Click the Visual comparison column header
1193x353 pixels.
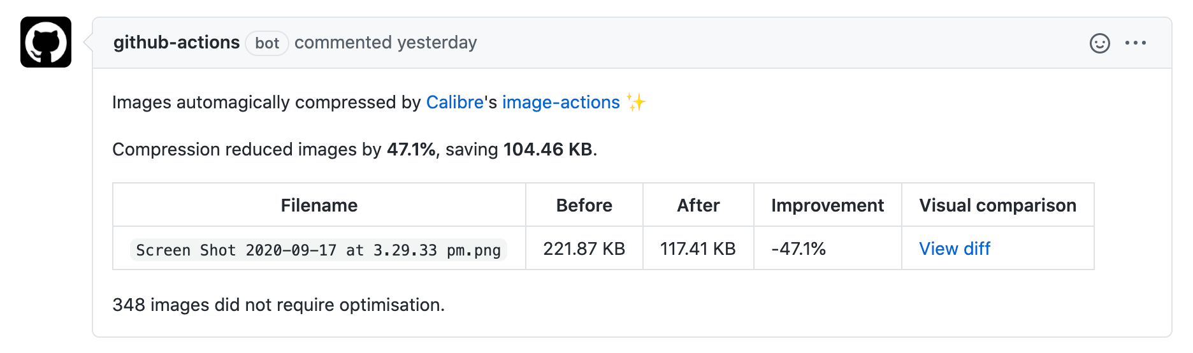tap(997, 205)
